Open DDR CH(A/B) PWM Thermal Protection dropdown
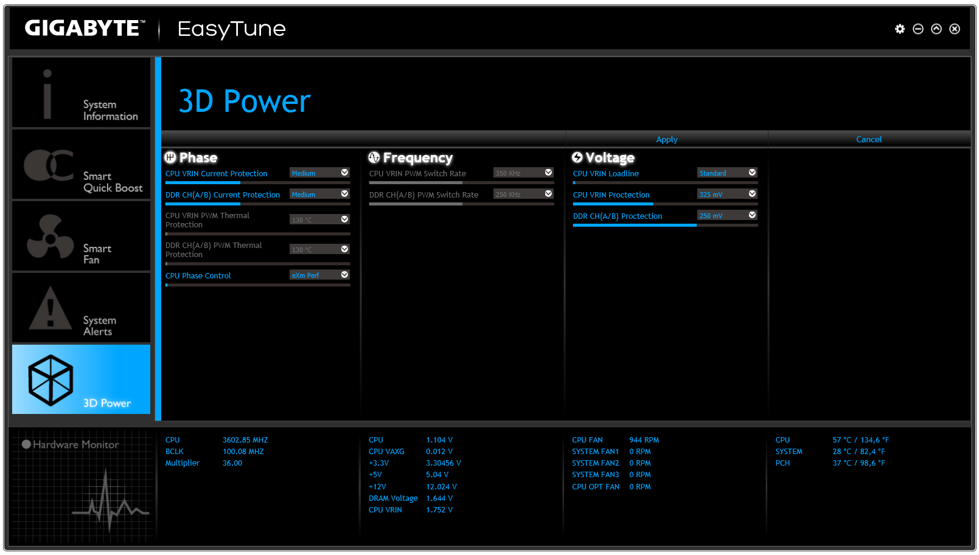Image resolution: width=979 pixels, height=555 pixels. click(x=319, y=249)
